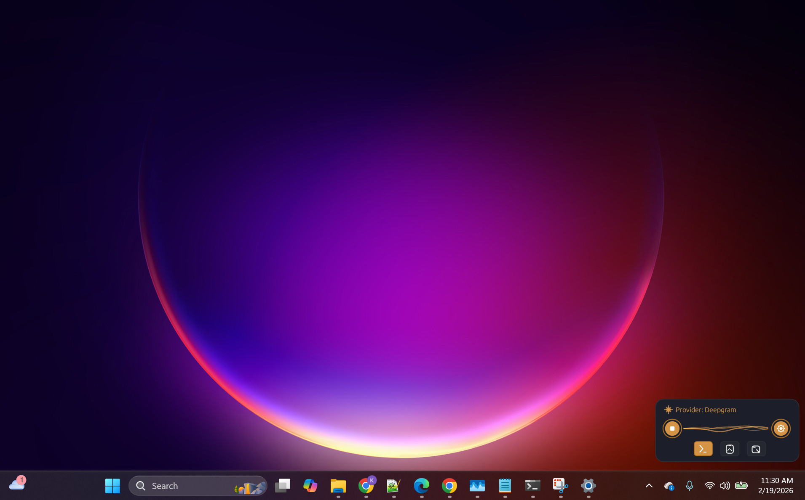805x500 pixels.
Task: Launch Microsoft Edge
Action: (422, 486)
